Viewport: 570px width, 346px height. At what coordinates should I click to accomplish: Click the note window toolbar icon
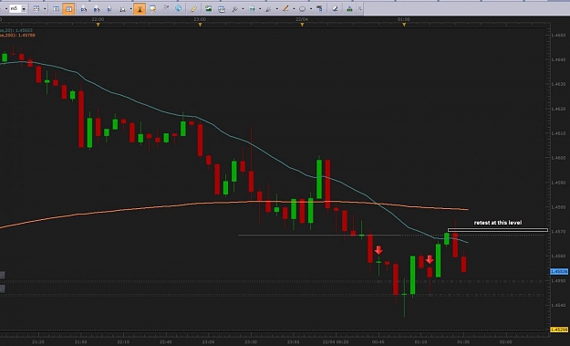(x=152, y=9)
